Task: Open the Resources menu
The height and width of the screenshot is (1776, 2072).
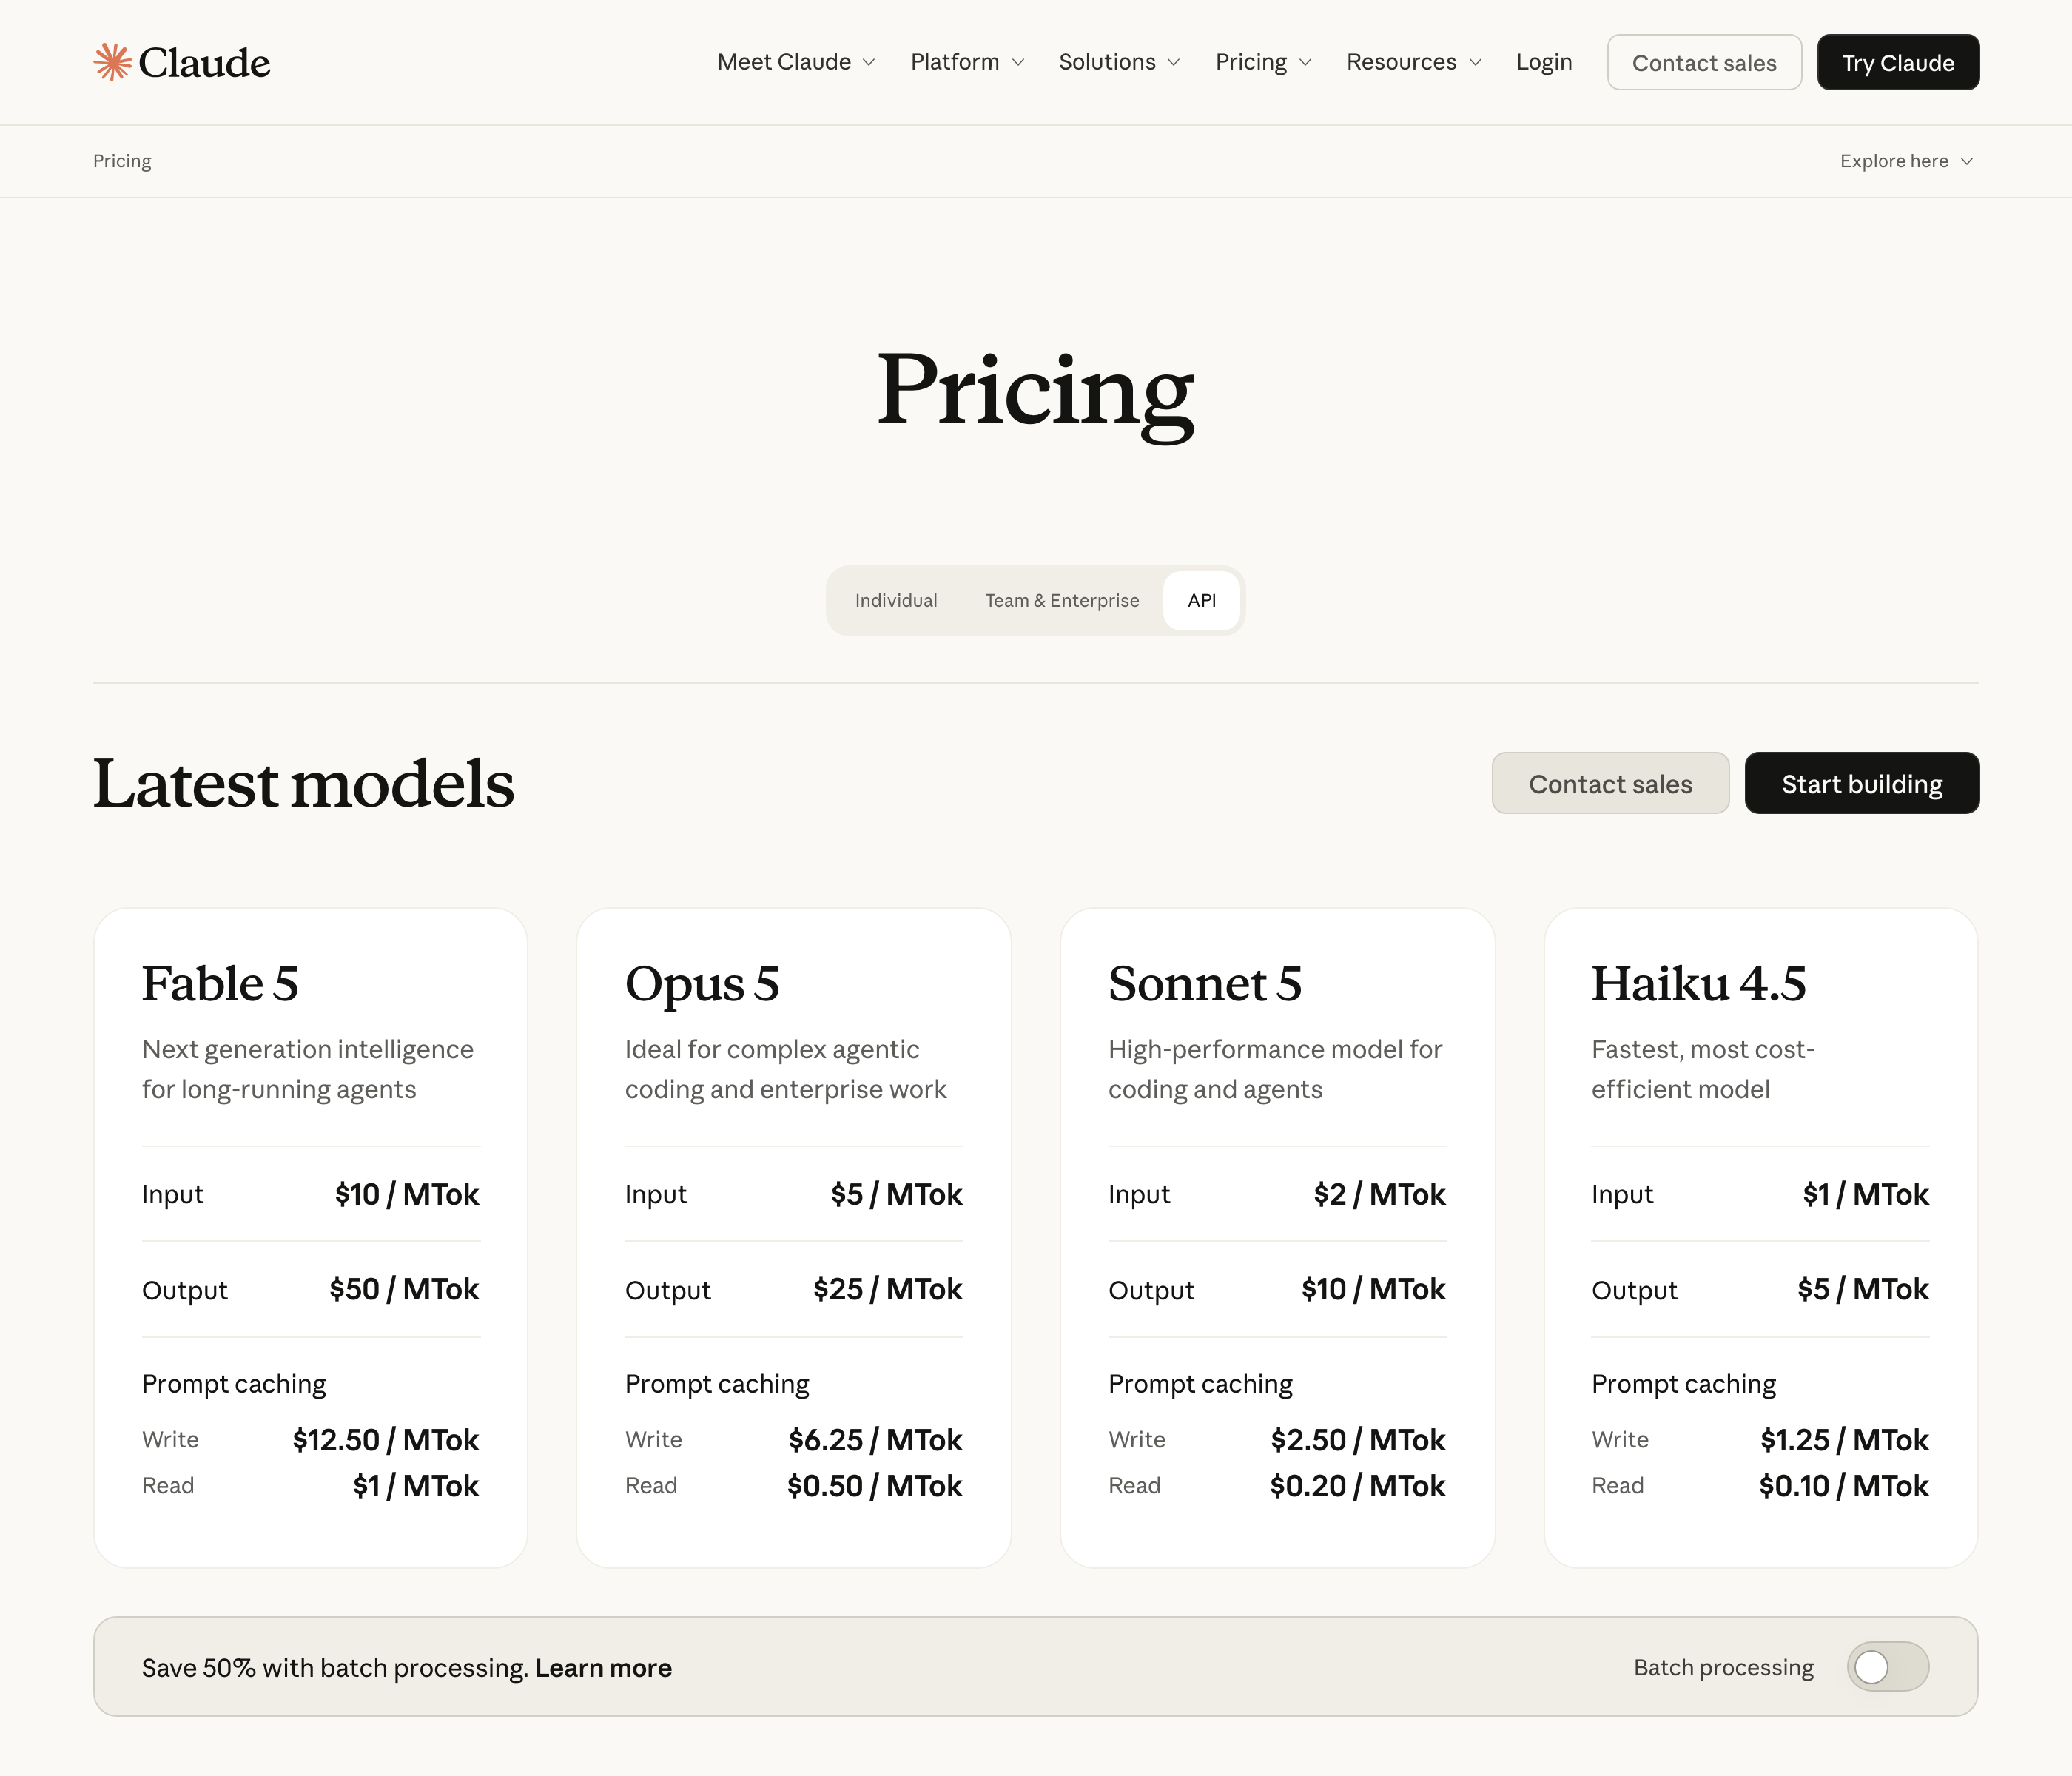Action: (x=1414, y=62)
